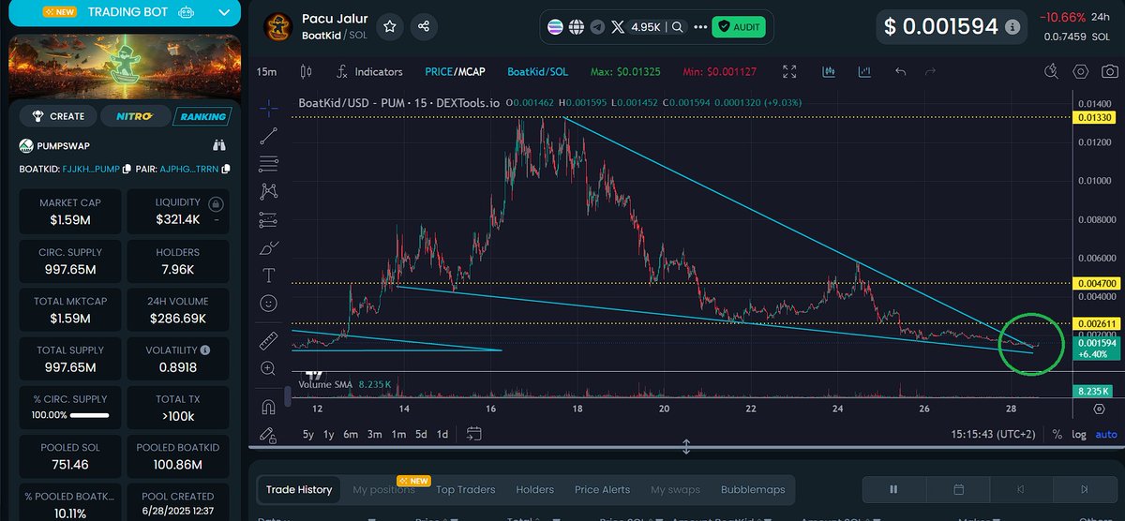This screenshot has height=521, width=1125.
Task: Open the Holders tab
Action: [x=535, y=489]
